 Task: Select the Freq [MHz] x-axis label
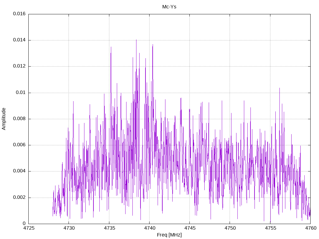click(x=169, y=235)
